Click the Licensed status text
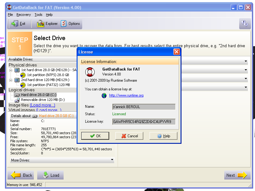Screen dimensions: 255x191 [x=119, y=114]
